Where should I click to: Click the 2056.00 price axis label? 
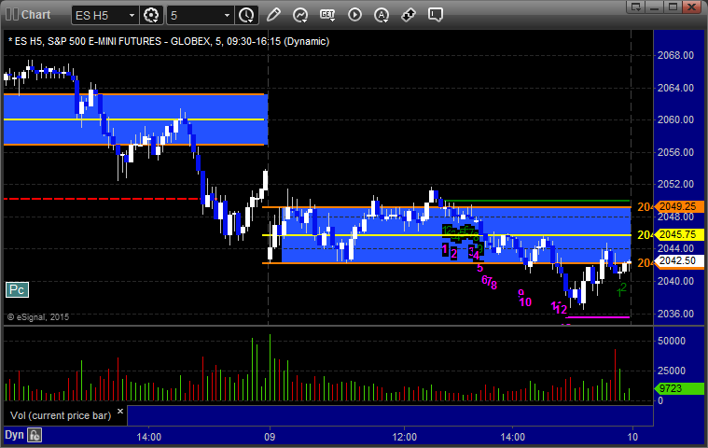coord(675,152)
